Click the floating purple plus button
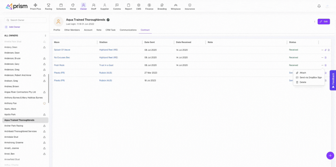The height and width of the screenshot is (167, 336). [330, 155]
